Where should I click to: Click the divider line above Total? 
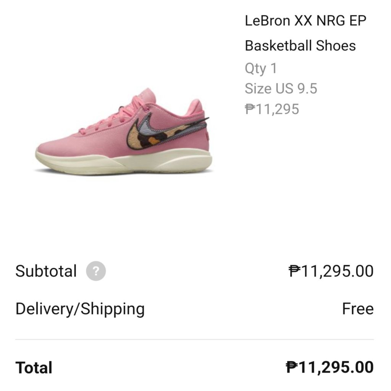point(194,339)
